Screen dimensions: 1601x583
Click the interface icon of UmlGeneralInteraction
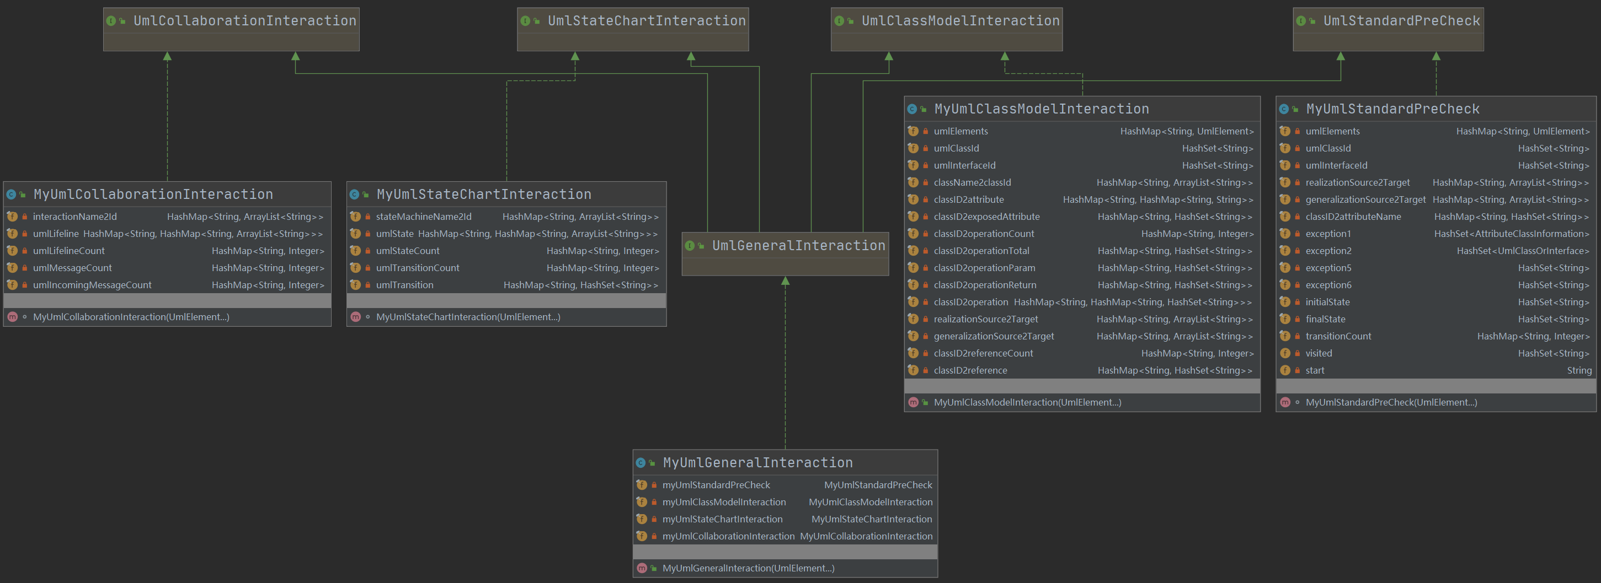point(689,246)
